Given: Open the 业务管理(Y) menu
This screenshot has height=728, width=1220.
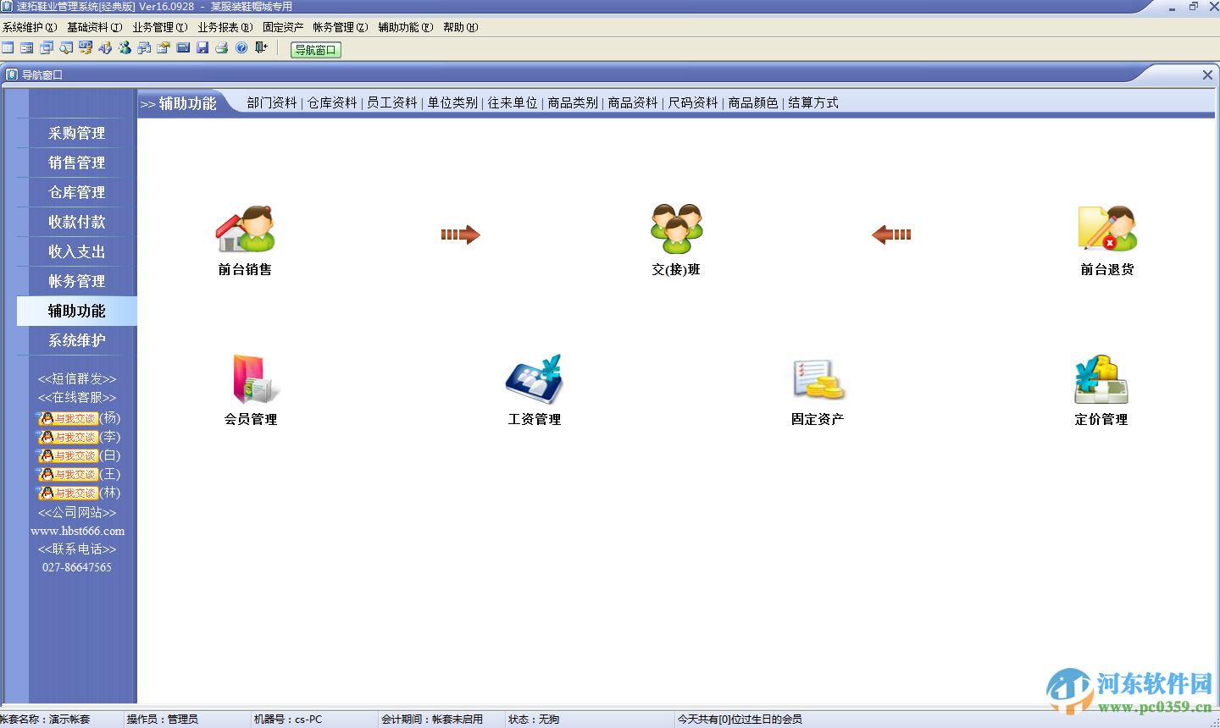Looking at the screenshot, I should click(x=160, y=27).
